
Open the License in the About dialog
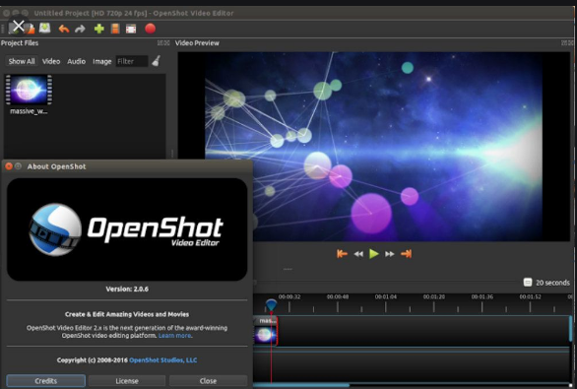point(127,381)
